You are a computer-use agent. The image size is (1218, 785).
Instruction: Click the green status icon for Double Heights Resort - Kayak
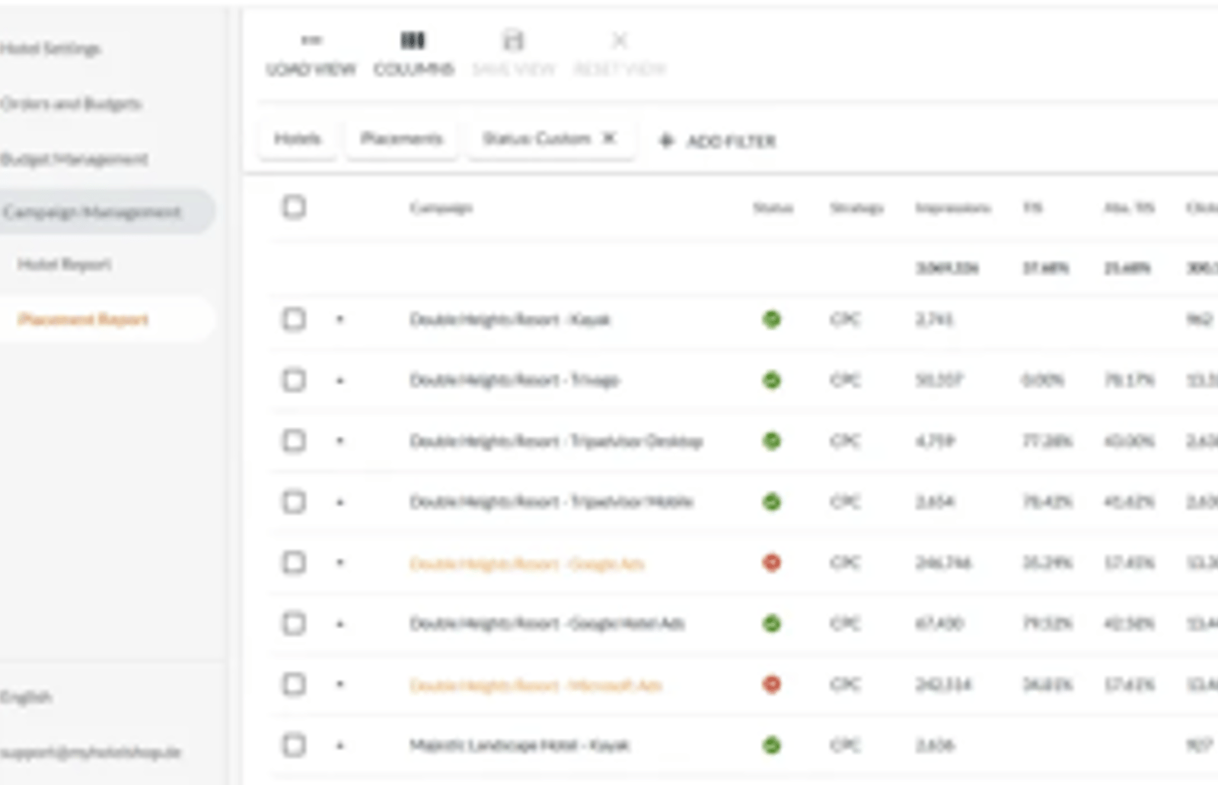tap(772, 319)
